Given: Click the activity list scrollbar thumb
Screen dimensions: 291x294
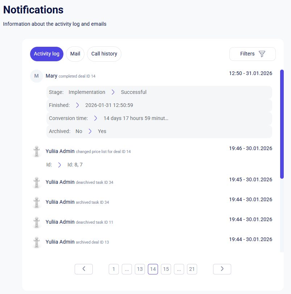Looking at the screenshot, I should tap(282, 124).
